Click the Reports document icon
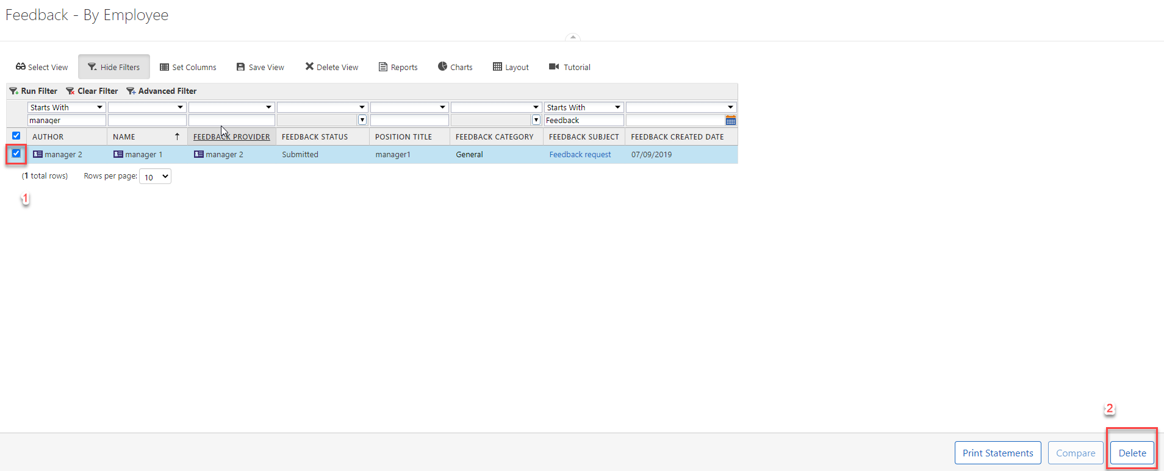 point(383,66)
